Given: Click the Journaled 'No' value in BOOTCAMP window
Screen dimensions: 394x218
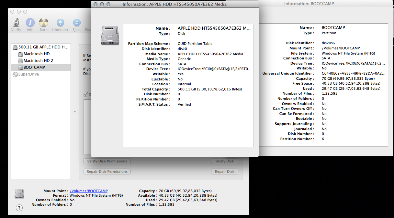Looking at the screenshot, I should pyautogui.click(x=324, y=129).
